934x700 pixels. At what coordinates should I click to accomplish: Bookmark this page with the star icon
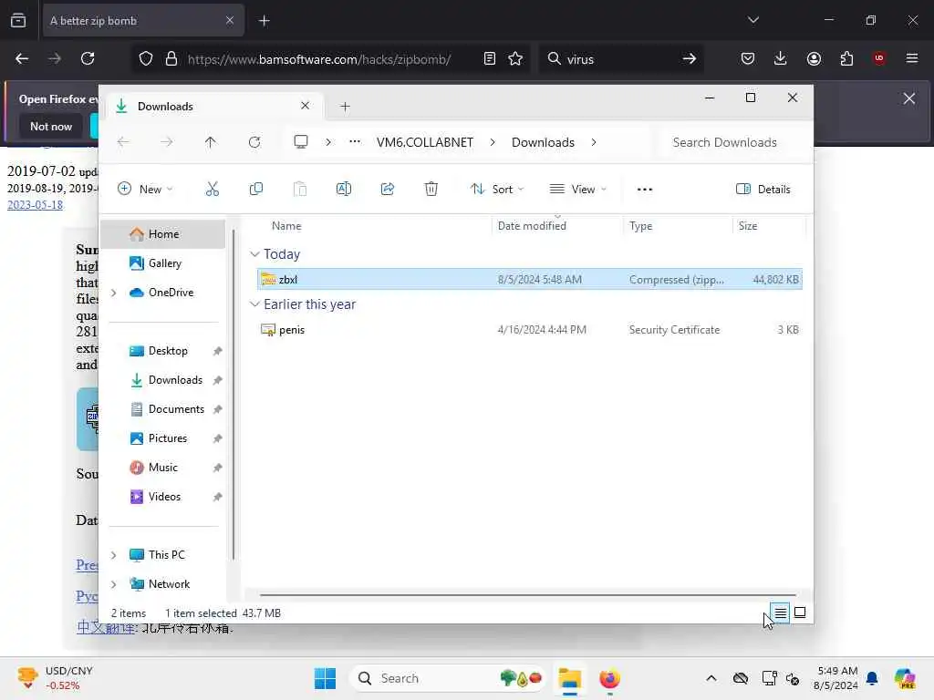click(515, 58)
